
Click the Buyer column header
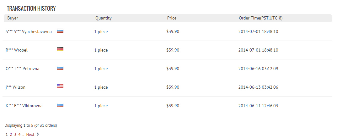(x=13, y=18)
